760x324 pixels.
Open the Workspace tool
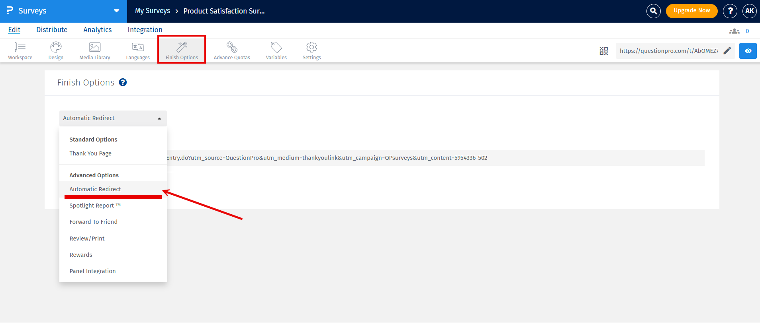(20, 51)
